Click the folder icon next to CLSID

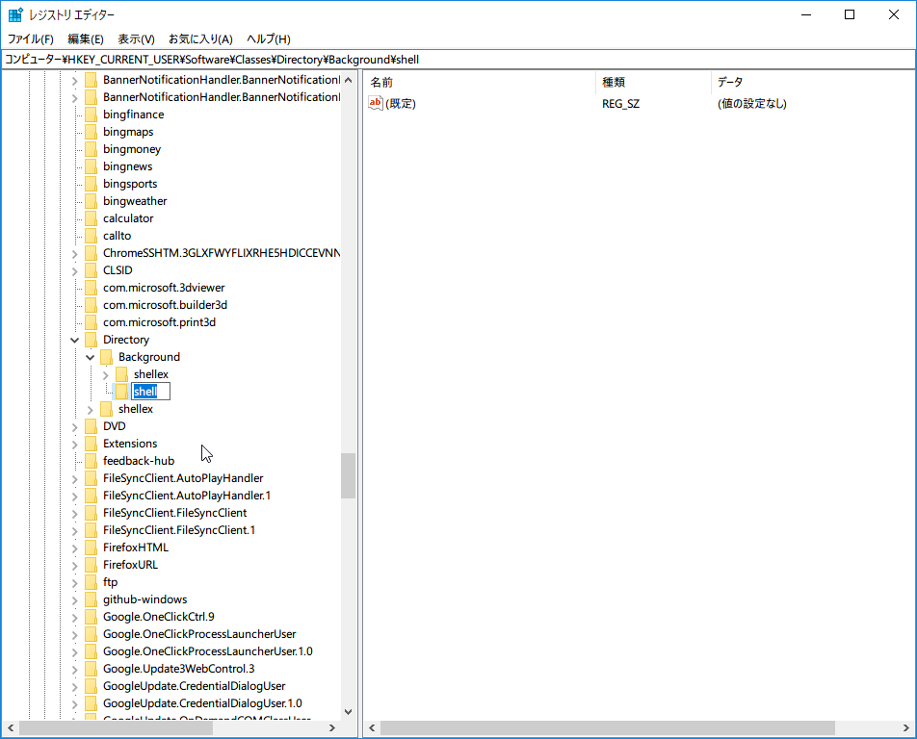[91, 270]
